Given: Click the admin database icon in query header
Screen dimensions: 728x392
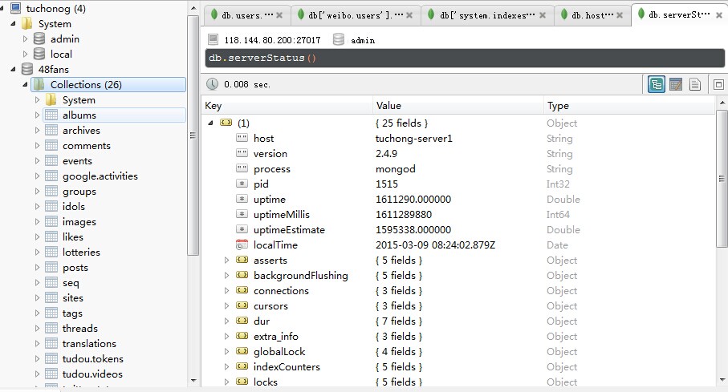Looking at the screenshot, I should pos(339,40).
